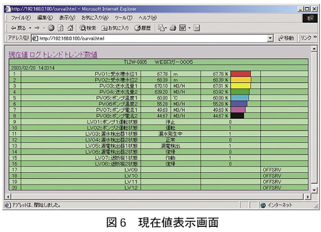Screen dimensions: 321x232
Task: Click the horizontal scrollbar left arrow
Action: tap(8, 197)
